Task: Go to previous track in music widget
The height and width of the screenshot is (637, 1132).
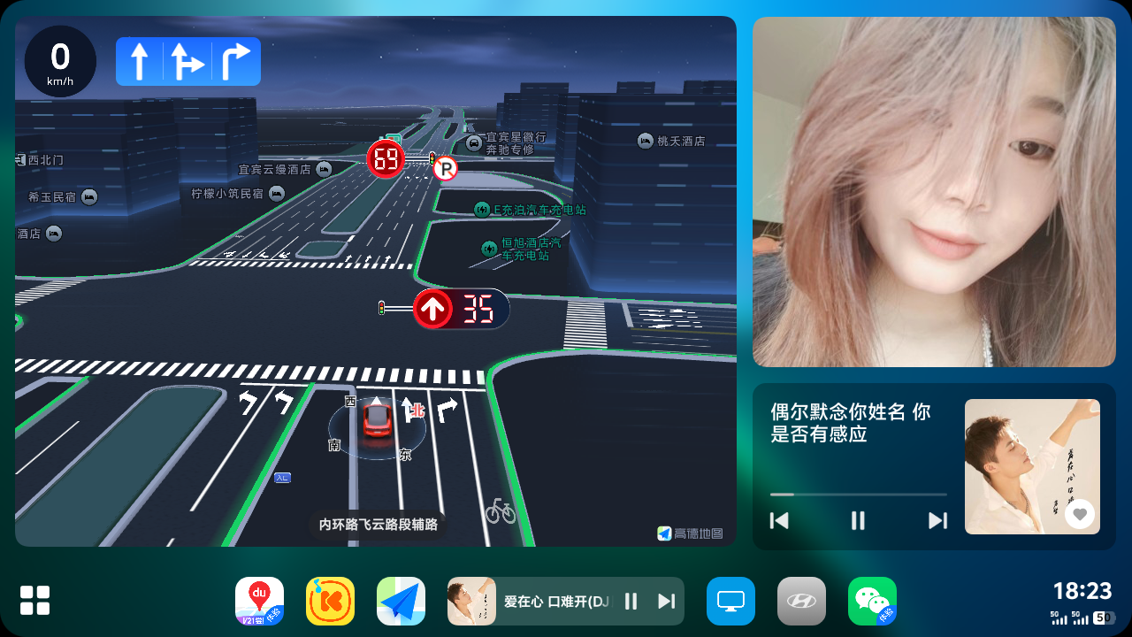Action: coord(779,520)
